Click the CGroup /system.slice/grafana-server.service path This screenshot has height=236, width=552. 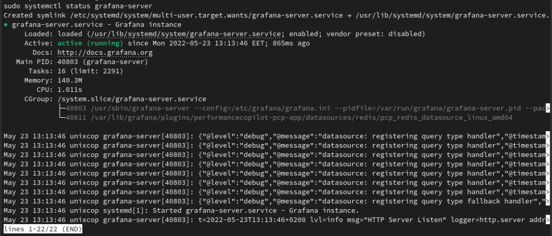tap(132, 99)
